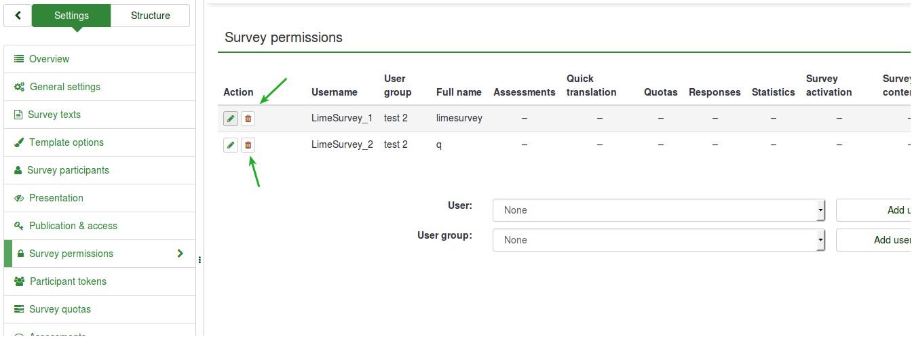Switch to the Structure tab
Image resolution: width=912 pixels, height=337 pixels.
(x=150, y=16)
